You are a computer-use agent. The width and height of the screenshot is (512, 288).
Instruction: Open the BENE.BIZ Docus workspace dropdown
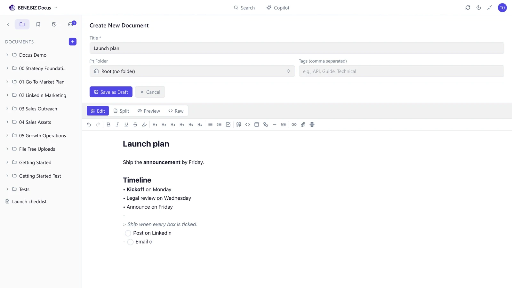tap(33, 8)
